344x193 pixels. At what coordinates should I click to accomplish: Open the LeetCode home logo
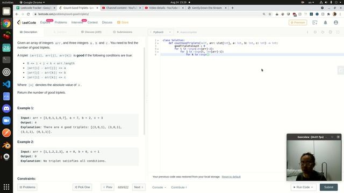pyautogui.click(x=26, y=23)
